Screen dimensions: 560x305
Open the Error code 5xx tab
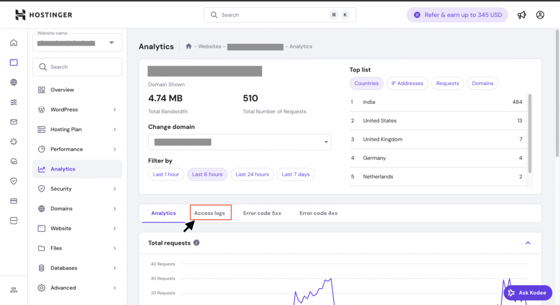click(262, 213)
